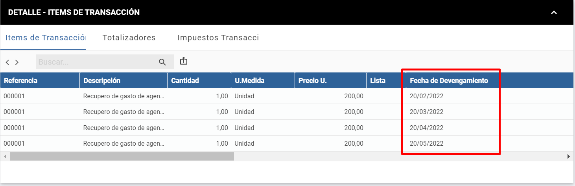The width and height of the screenshot is (575, 186).
Task: Click the Fecha de Devengamiento column header
Action: pos(449,81)
